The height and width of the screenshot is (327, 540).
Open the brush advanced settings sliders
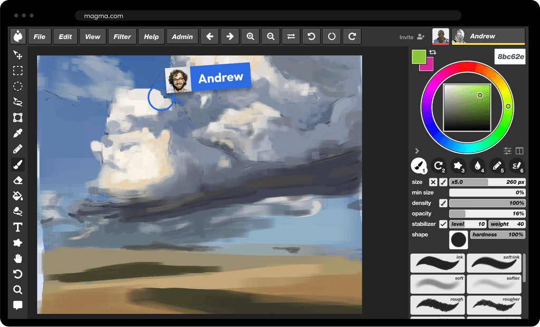pos(507,151)
